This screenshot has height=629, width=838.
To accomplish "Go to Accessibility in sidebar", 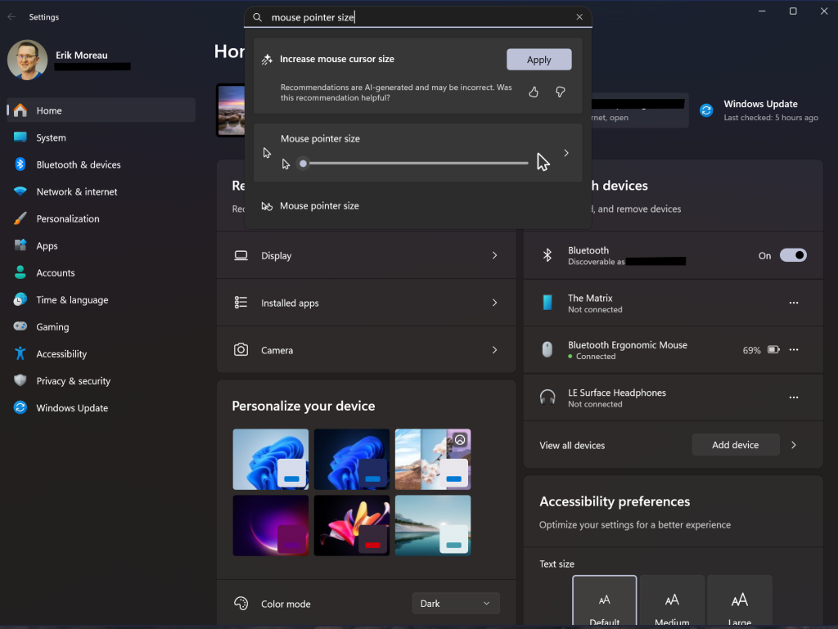I will tap(61, 353).
